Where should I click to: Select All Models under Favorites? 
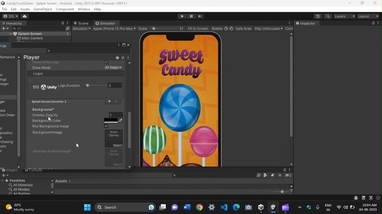(21, 189)
